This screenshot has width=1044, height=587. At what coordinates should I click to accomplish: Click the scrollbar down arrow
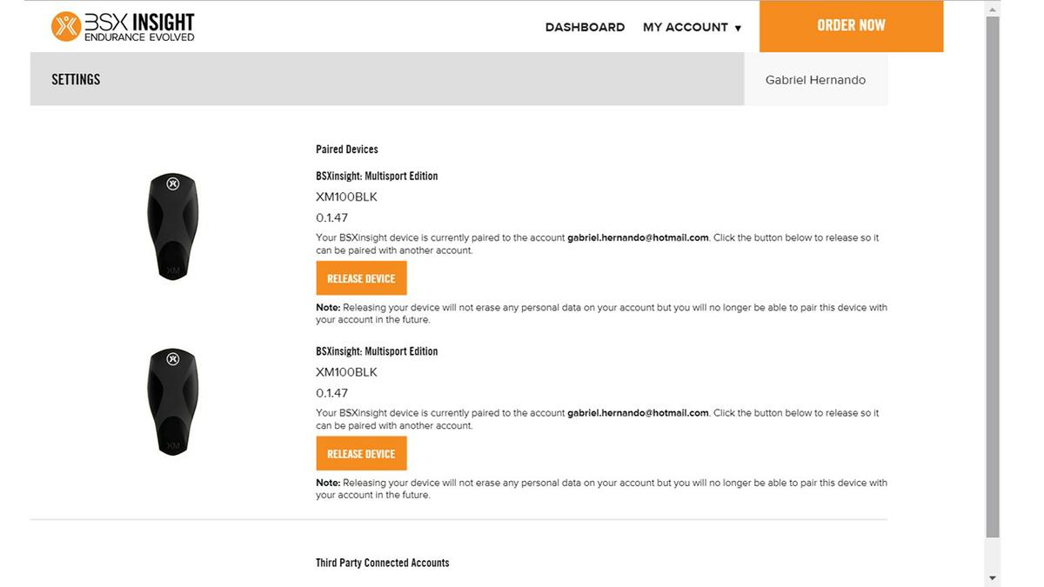[993, 578]
